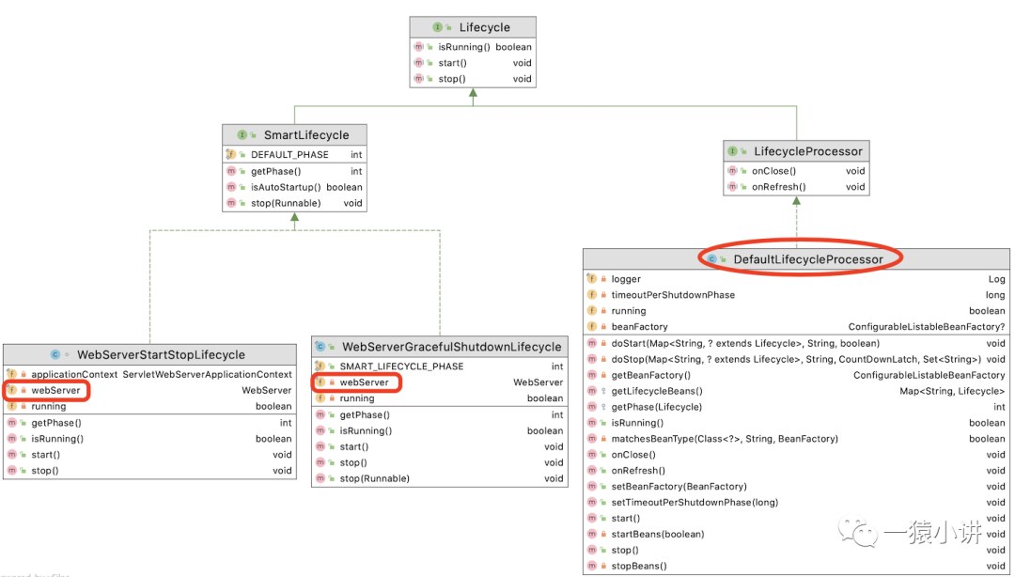The image size is (1015, 577).
Task: Select getPhase() in WebServerStartStopLifecycle
Action: pyautogui.click(x=149, y=423)
